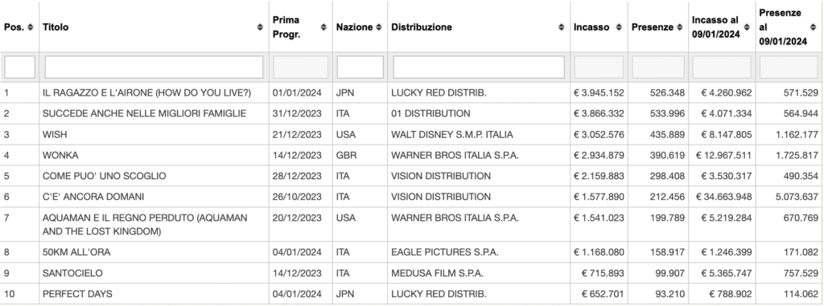Click EAGLE PICTURES S.P.A. cell

[444, 252]
